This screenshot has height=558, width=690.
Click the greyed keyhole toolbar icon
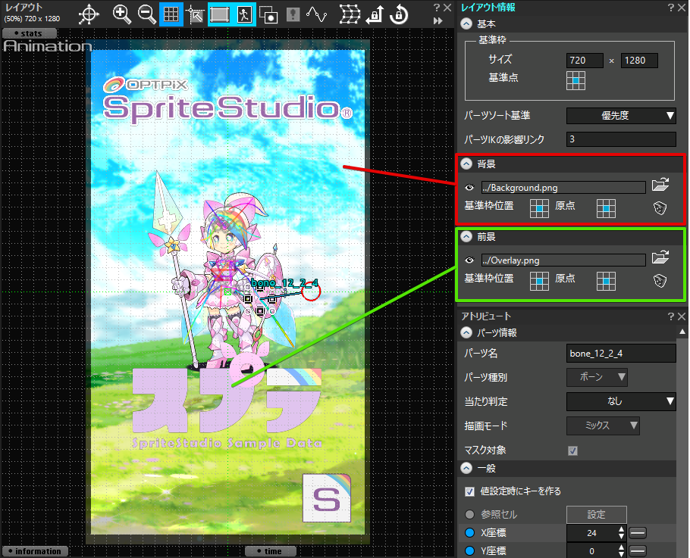click(x=293, y=14)
